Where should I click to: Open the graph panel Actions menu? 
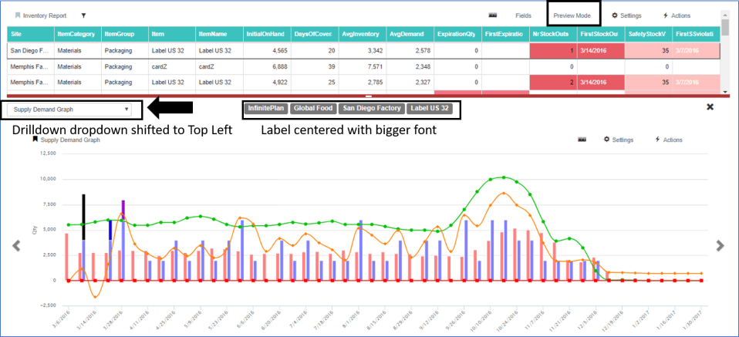click(657, 140)
